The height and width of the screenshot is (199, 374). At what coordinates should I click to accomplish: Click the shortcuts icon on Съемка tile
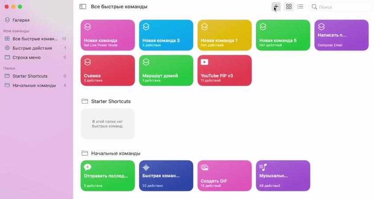pos(88,62)
